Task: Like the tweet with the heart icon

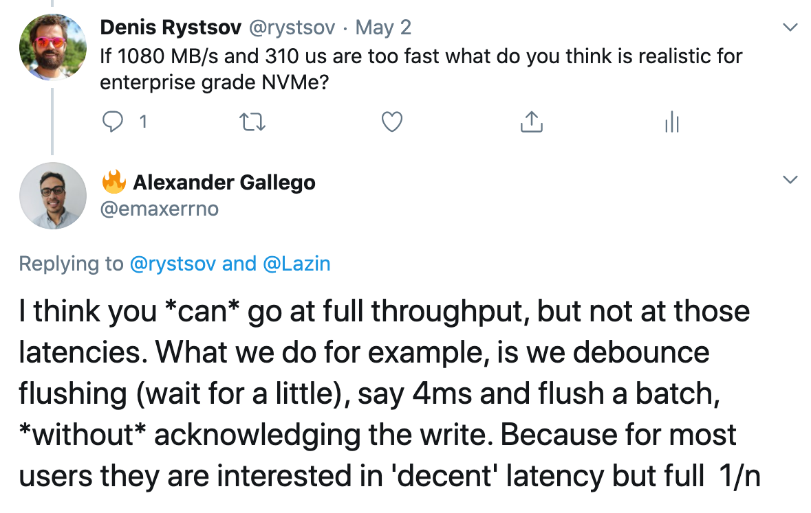Action: 391,122
